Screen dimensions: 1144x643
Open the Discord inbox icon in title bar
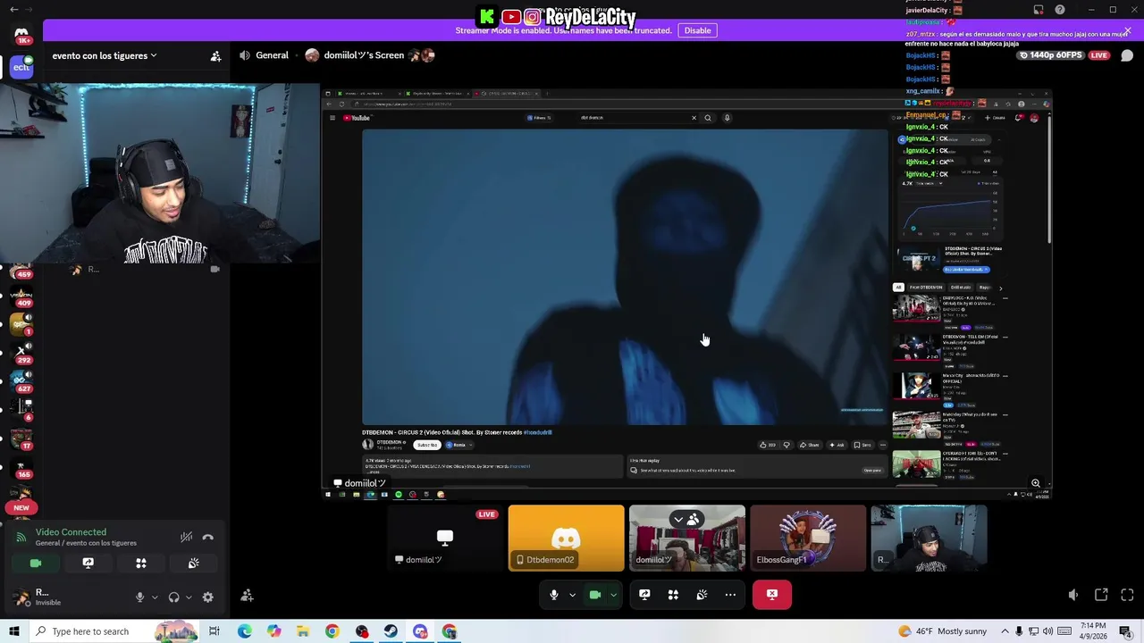pyautogui.click(x=1039, y=10)
